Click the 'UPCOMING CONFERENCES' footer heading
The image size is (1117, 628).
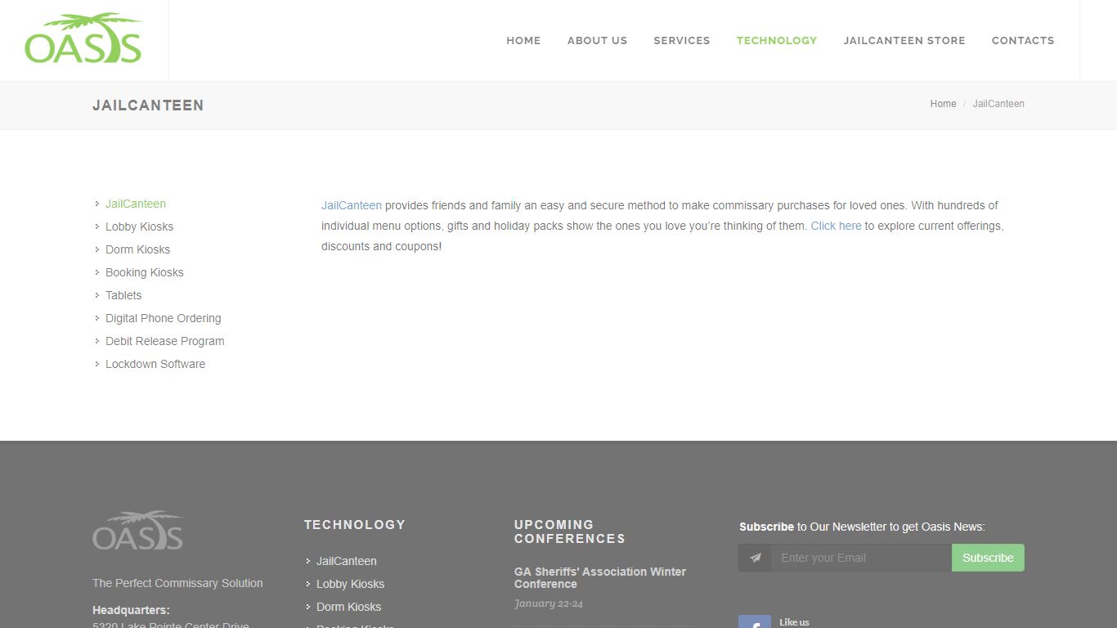[570, 532]
